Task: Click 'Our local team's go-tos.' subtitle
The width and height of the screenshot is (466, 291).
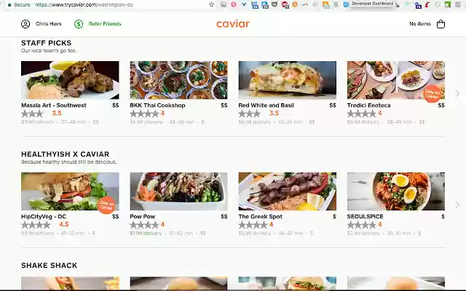Action: 49,51
